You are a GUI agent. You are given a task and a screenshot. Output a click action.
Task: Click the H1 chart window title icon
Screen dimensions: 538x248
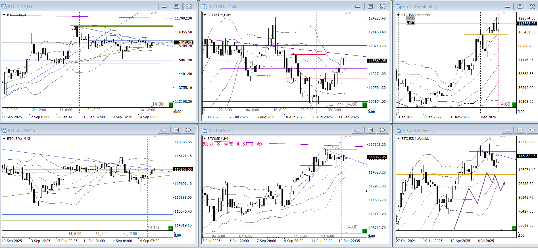pos(4,7)
